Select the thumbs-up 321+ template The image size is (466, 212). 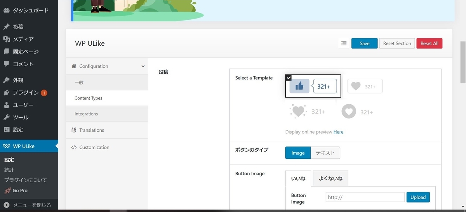click(313, 86)
